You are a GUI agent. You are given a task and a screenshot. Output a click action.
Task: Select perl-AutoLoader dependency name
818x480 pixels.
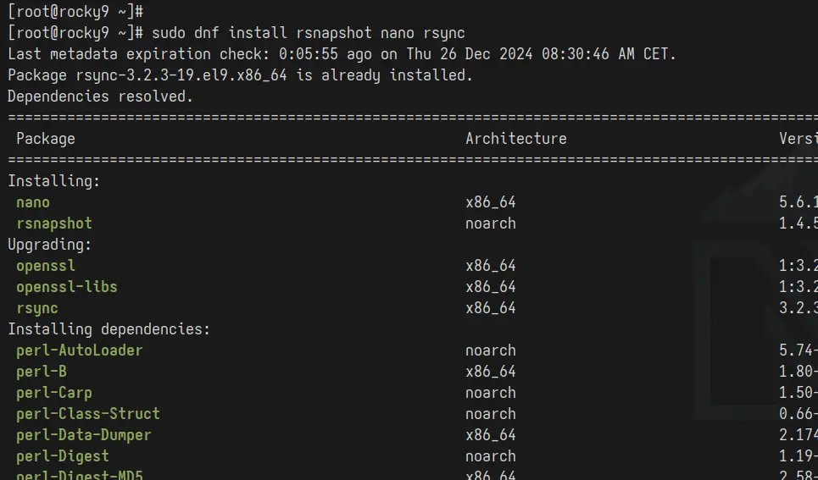point(80,350)
